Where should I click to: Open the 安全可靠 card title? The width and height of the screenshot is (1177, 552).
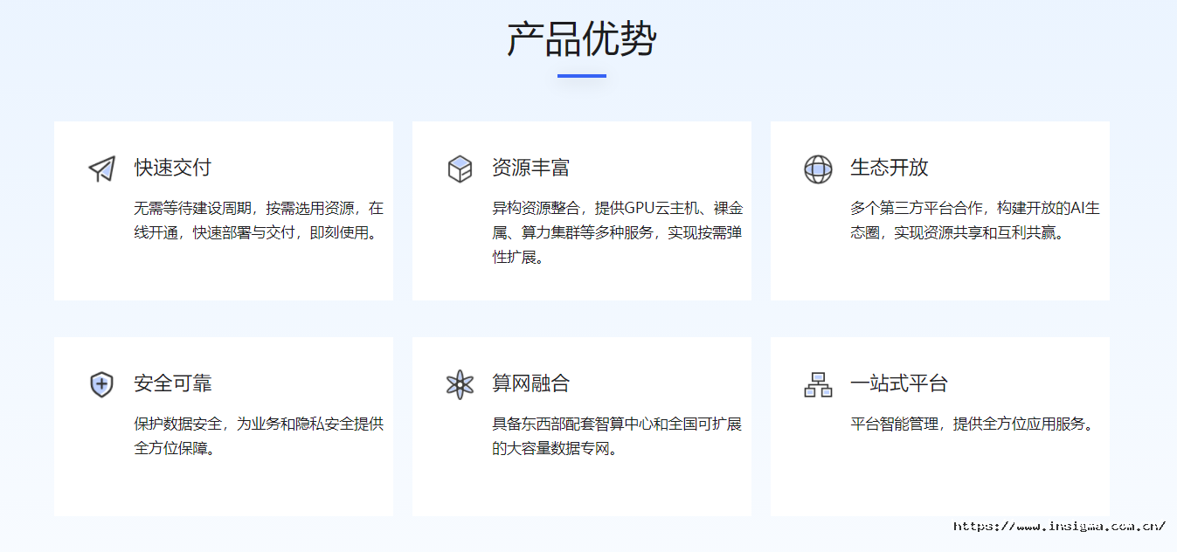click(172, 383)
